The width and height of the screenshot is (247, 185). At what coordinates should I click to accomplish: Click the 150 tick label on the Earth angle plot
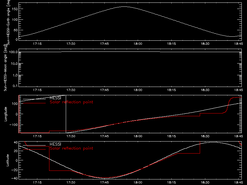tap(15, 9)
